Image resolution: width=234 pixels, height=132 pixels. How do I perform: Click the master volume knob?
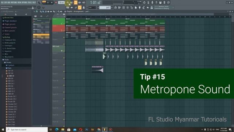[x=39, y=3]
